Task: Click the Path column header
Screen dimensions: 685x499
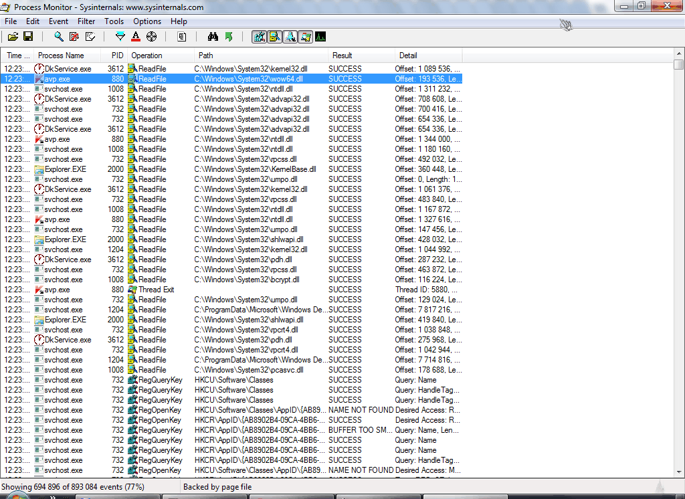Action: click(x=261, y=56)
